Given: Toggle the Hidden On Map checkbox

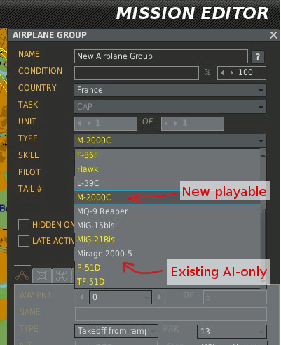Looking at the screenshot, I should (x=24, y=225).
